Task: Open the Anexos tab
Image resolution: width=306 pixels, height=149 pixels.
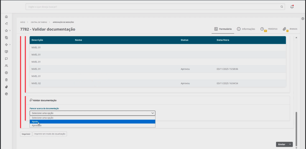Action: (x=290, y=29)
